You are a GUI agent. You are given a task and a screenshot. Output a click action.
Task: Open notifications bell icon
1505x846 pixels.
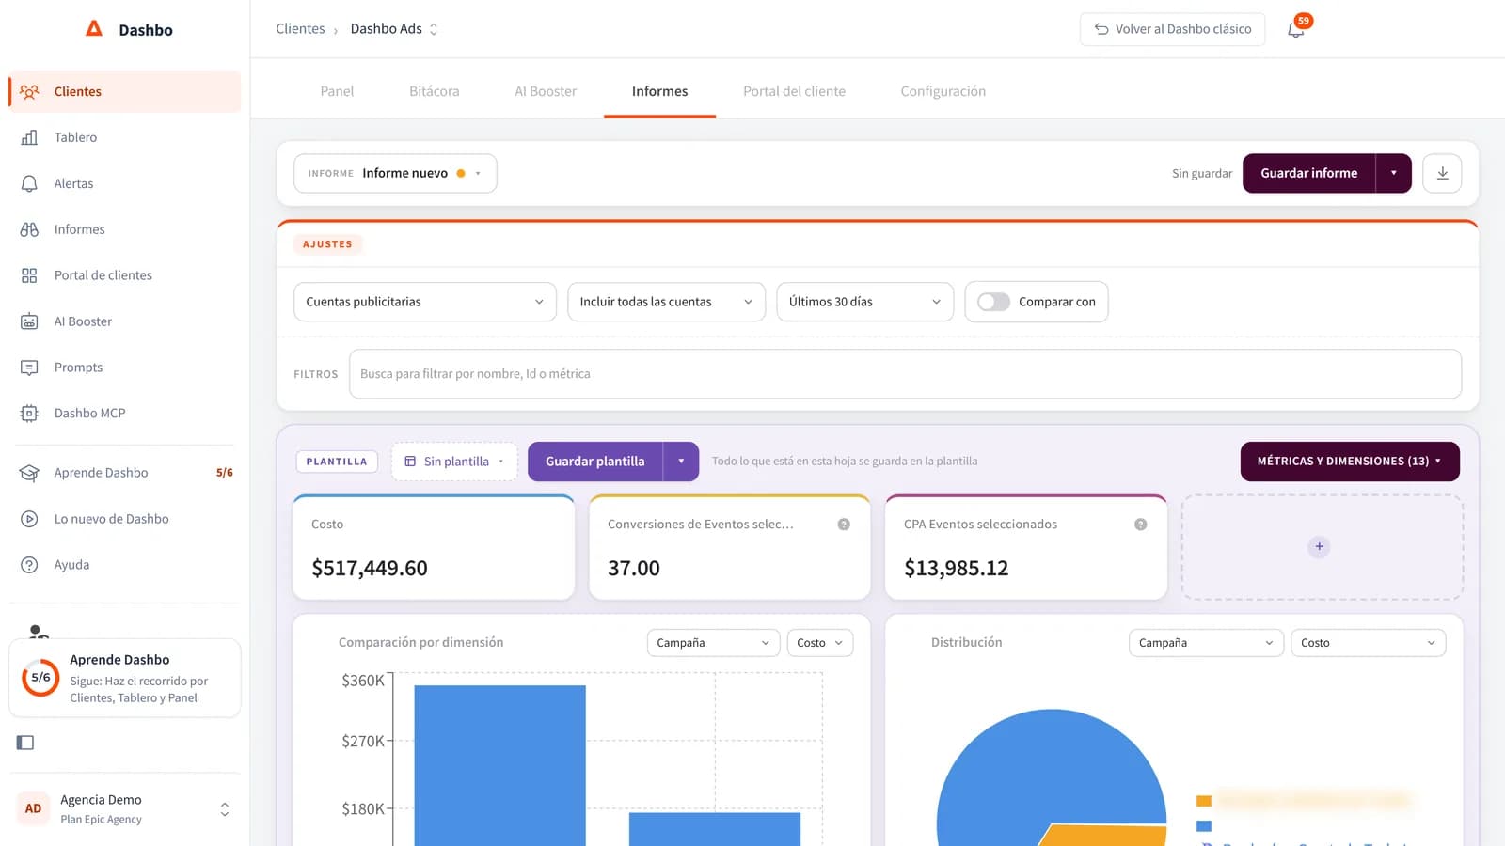(x=1296, y=29)
